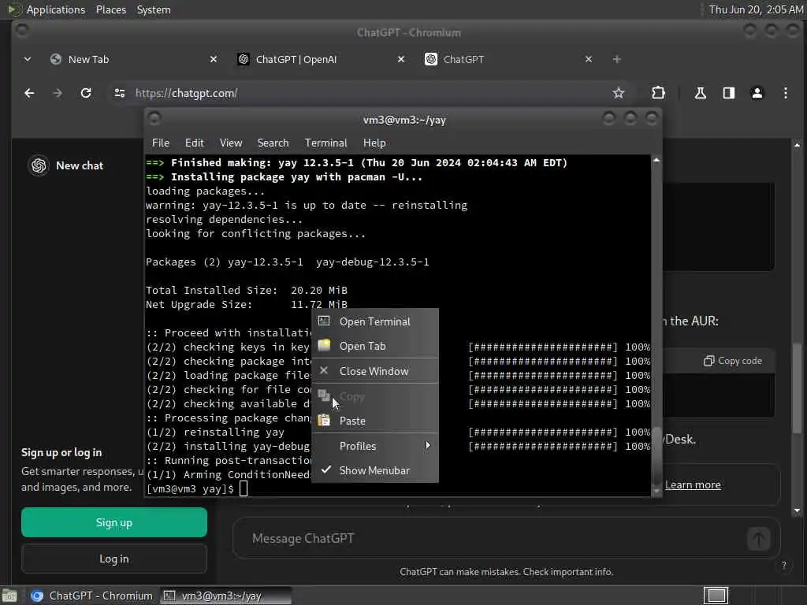Click the Sign up button
This screenshot has height=605, width=807.
pyautogui.click(x=114, y=523)
